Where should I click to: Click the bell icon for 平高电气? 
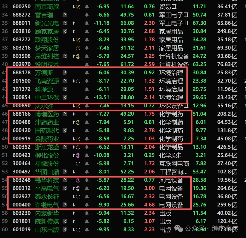87,188
